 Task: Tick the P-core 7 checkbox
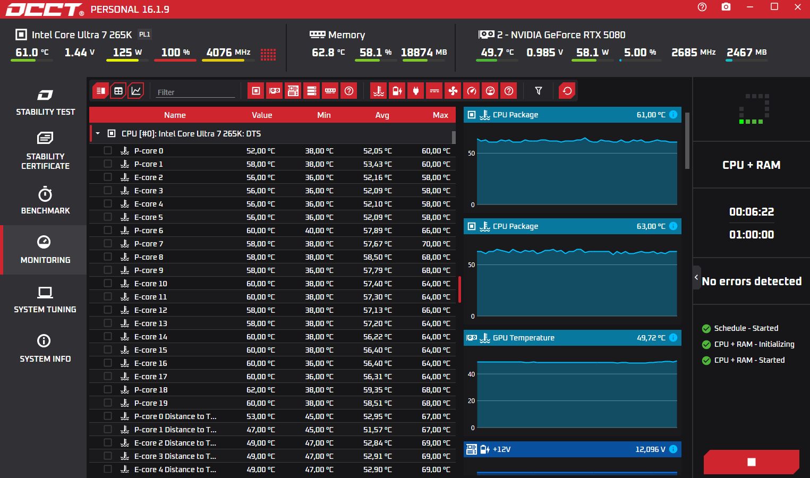click(x=108, y=243)
